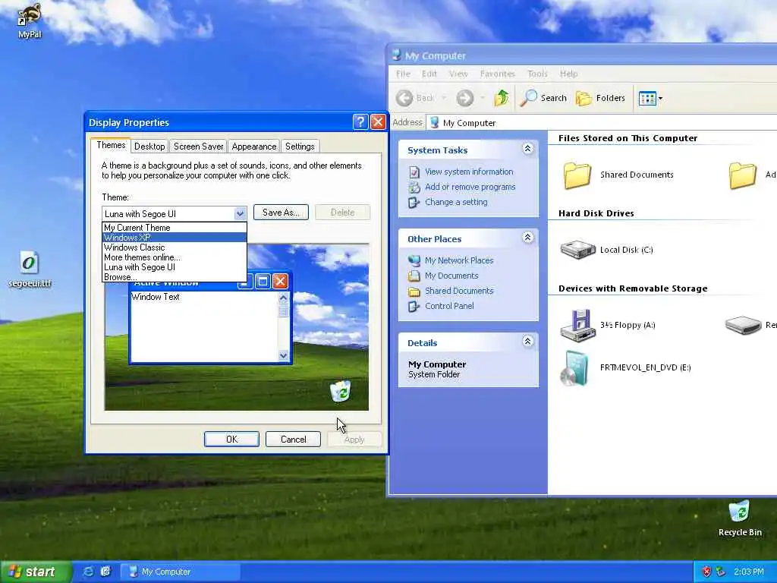777x583 pixels.
Task: Click OK in Display Properties
Action: click(232, 440)
